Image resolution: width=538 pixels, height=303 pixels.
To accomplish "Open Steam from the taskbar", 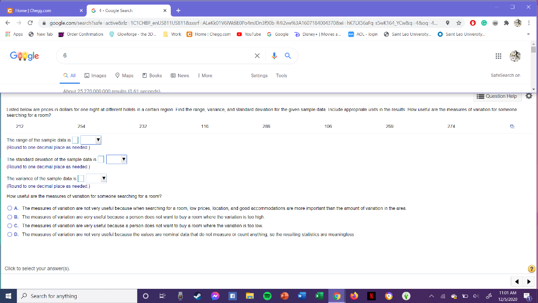I will point(198,296).
